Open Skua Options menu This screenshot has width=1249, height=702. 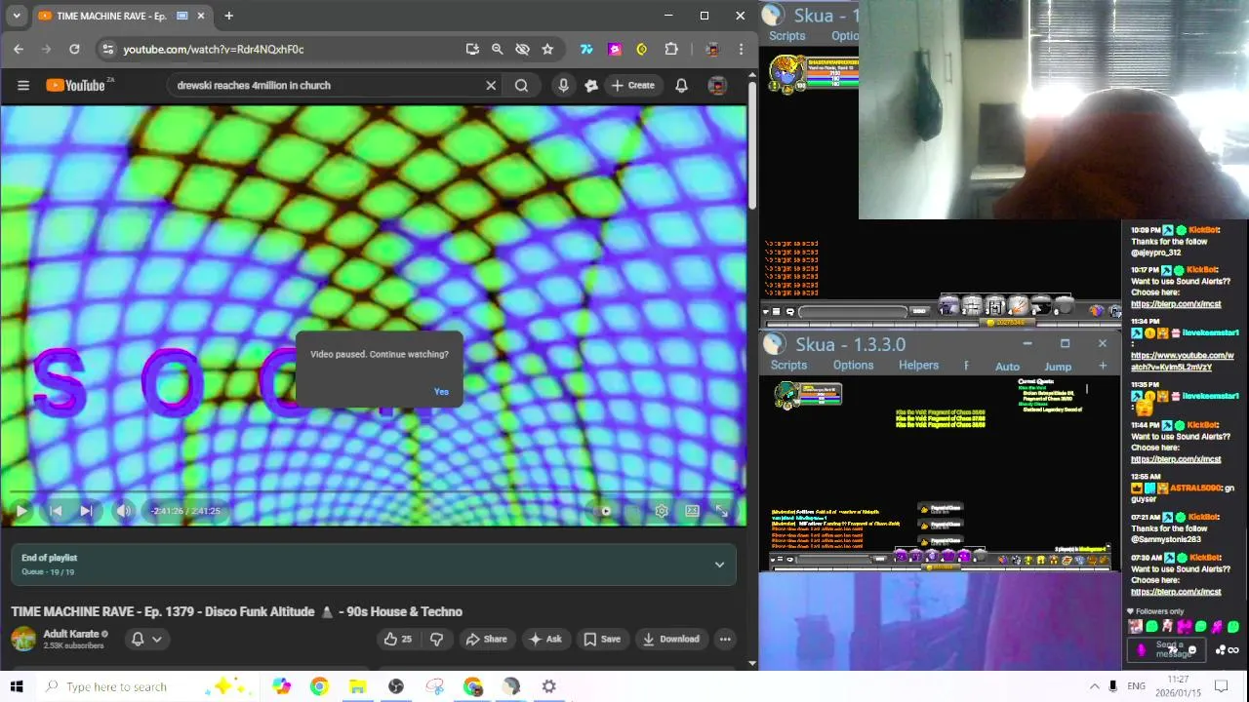[853, 366]
